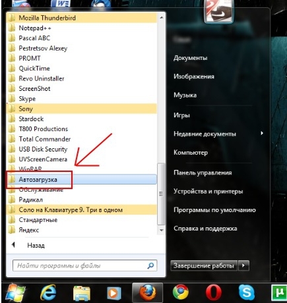Launch Opera browser from taskbar

213,292
